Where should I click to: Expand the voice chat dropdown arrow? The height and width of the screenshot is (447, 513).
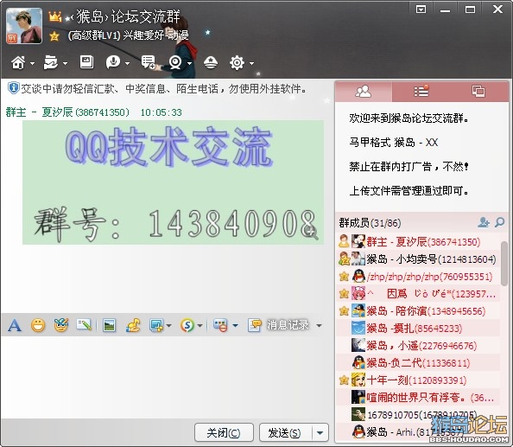[x=127, y=63]
